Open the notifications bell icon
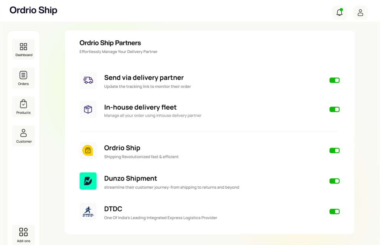Screen dimensions: 380x245 click(x=339, y=13)
